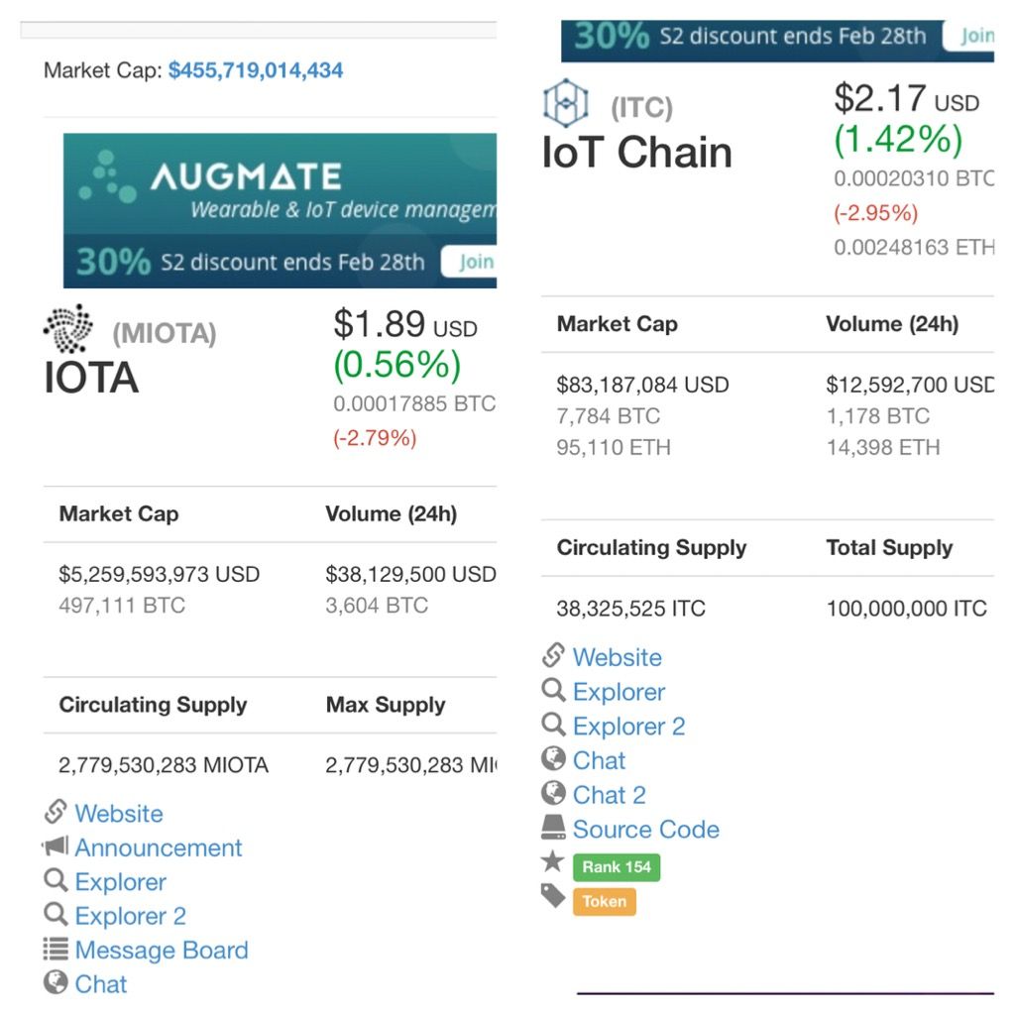This screenshot has height=1015, width=1015.
Task: Open the IOTA Announcement link
Action: [159, 847]
